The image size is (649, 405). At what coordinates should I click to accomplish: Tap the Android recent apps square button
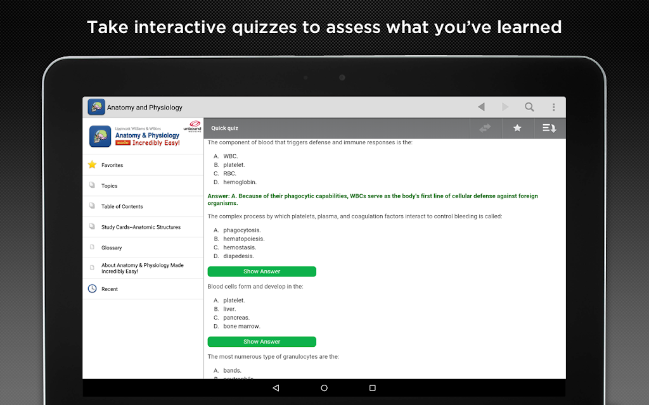pos(373,388)
